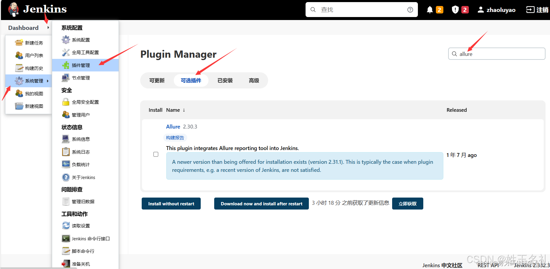Click the 我的视图 icon
550x269 pixels.
19,94
